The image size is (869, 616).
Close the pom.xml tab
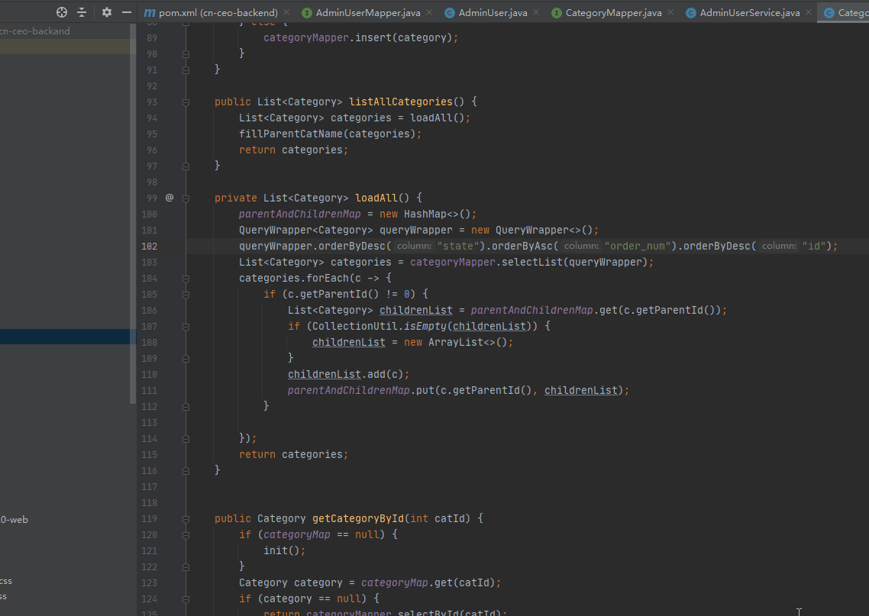point(286,12)
